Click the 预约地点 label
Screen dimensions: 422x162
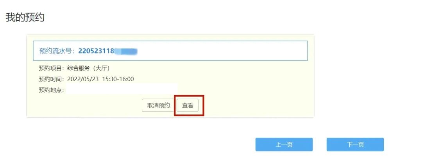click(x=51, y=90)
